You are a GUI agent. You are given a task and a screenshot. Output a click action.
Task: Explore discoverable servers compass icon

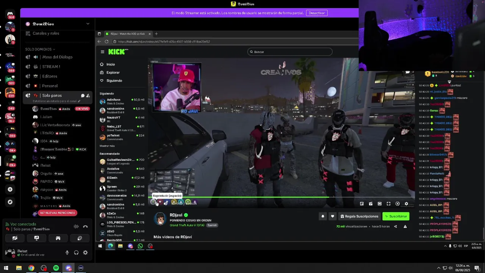coord(10,202)
